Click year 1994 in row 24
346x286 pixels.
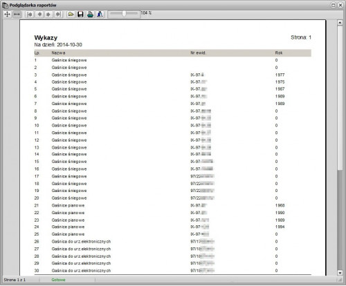pyautogui.click(x=280, y=227)
